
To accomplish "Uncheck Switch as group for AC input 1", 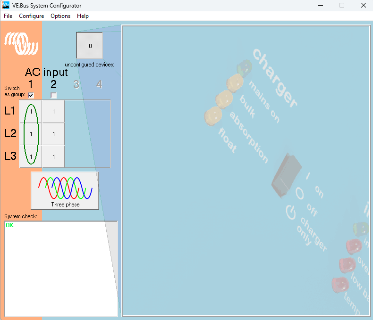I will (x=31, y=95).
